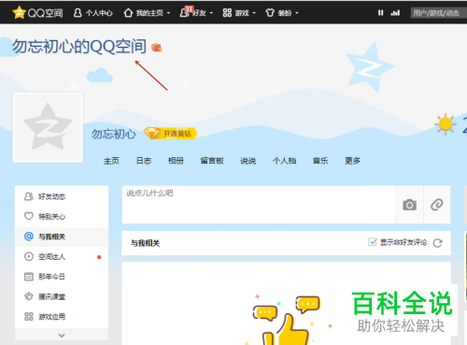Switch to the 留言板 tab

(212, 161)
